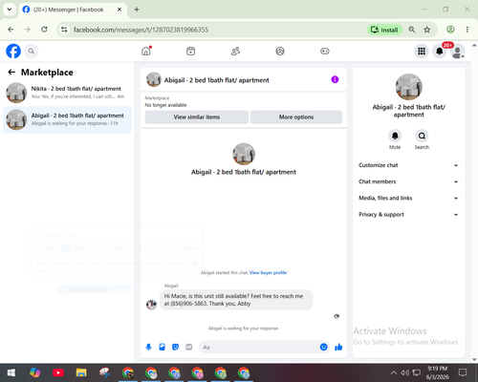Click the More options button
Viewport: 478px width, 382px height.
296,117
